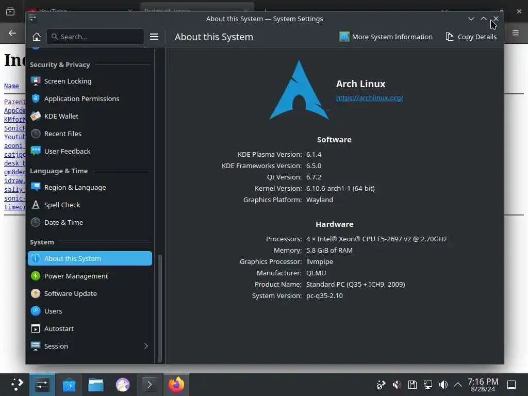Click the Graphics Processor value llvmpipe

[319, 261]
